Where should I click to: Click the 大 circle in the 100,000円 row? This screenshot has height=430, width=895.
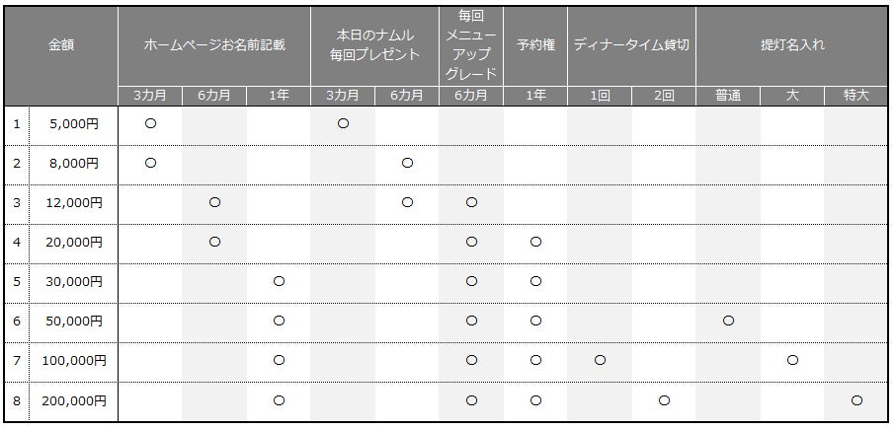pyautogui.click(x=792, y=361)
